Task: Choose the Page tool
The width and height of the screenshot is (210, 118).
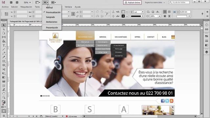Action: pyautogui.click(x=4, y=33)
